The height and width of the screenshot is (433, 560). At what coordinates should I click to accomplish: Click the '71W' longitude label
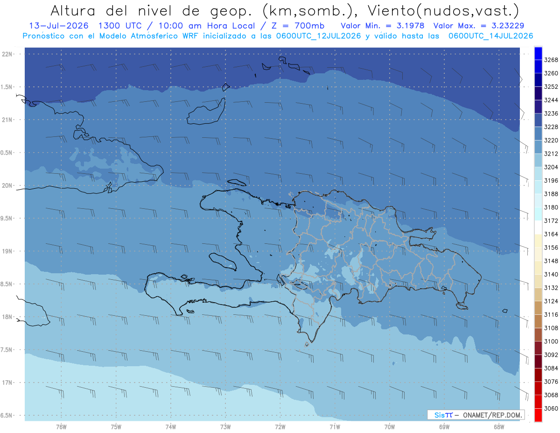pyautogui.click(x=335, y=426)
